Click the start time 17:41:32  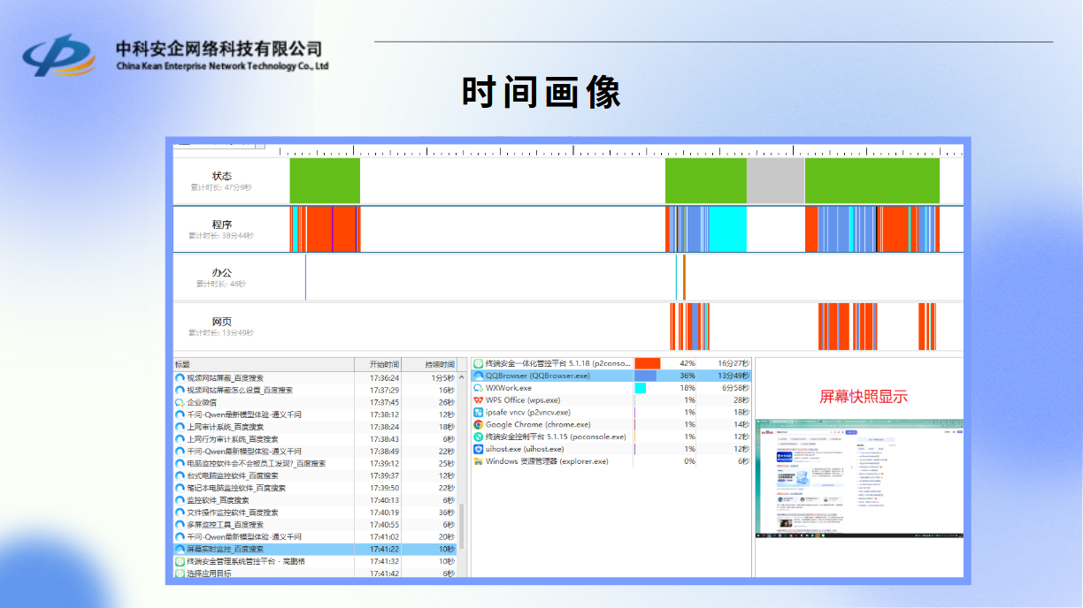tap(383, 561)
